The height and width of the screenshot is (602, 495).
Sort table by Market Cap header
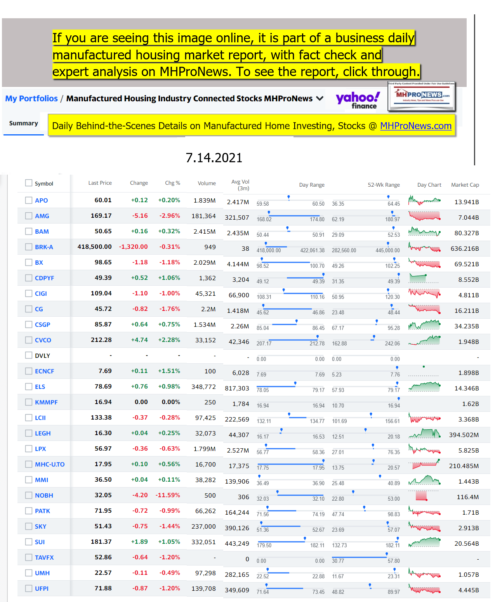click(x=465, y=185)
